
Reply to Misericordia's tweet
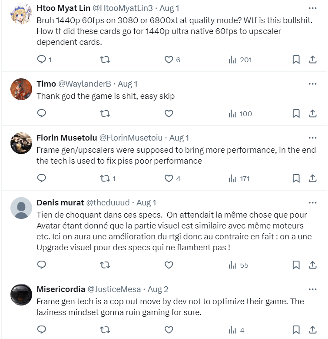click(x=42, y=329)
